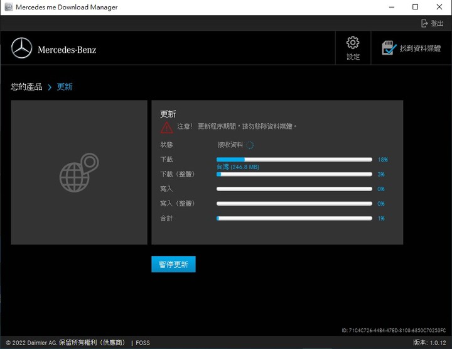Click the 更新 panel heading

(168, 114)
